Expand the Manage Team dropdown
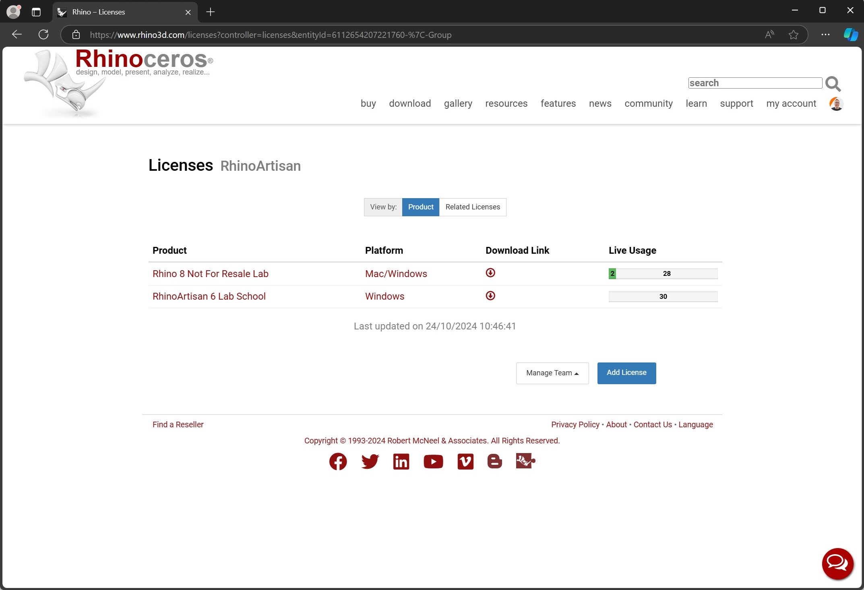Image resolution: width=864 pixels, height=590 pixels. pos(552,373)
